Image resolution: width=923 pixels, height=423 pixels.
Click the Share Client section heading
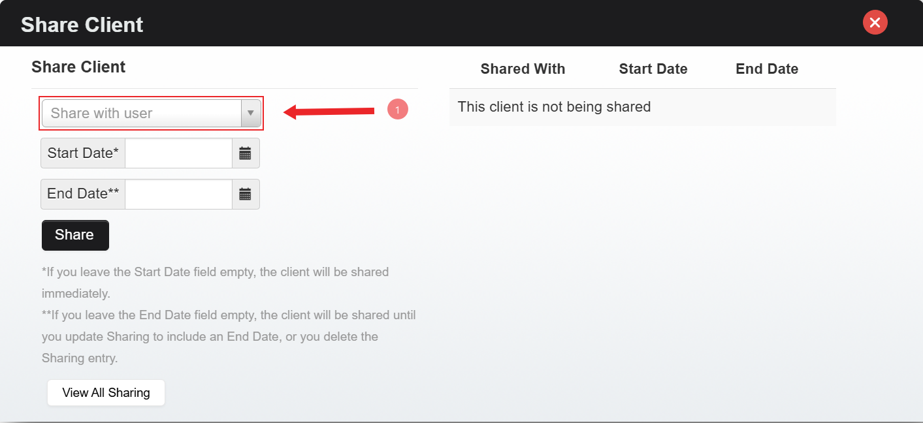click(x=78, y=67)
